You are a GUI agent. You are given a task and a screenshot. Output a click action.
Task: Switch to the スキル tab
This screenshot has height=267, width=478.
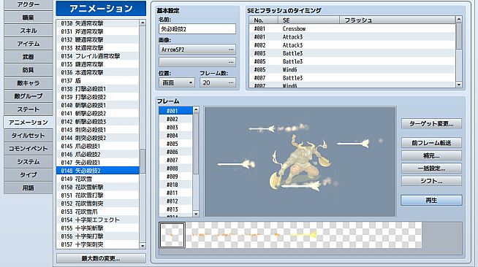tap(28, 31)
